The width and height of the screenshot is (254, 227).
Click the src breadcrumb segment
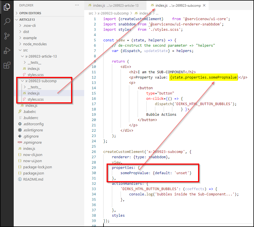pos(91,13)
